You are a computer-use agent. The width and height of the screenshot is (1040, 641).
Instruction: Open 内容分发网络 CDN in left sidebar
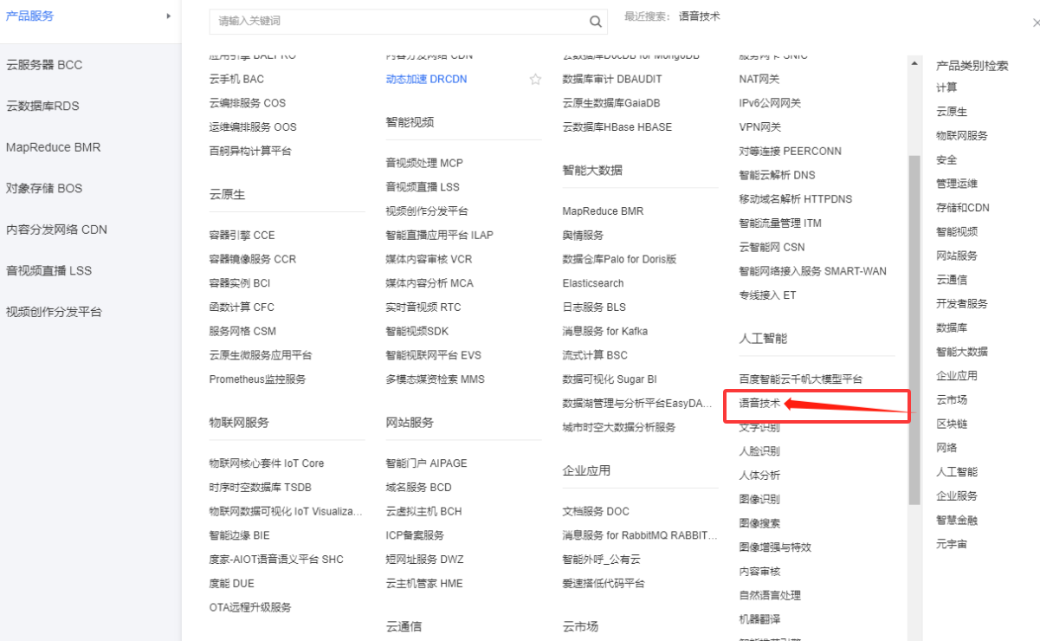tap(56, 230)
